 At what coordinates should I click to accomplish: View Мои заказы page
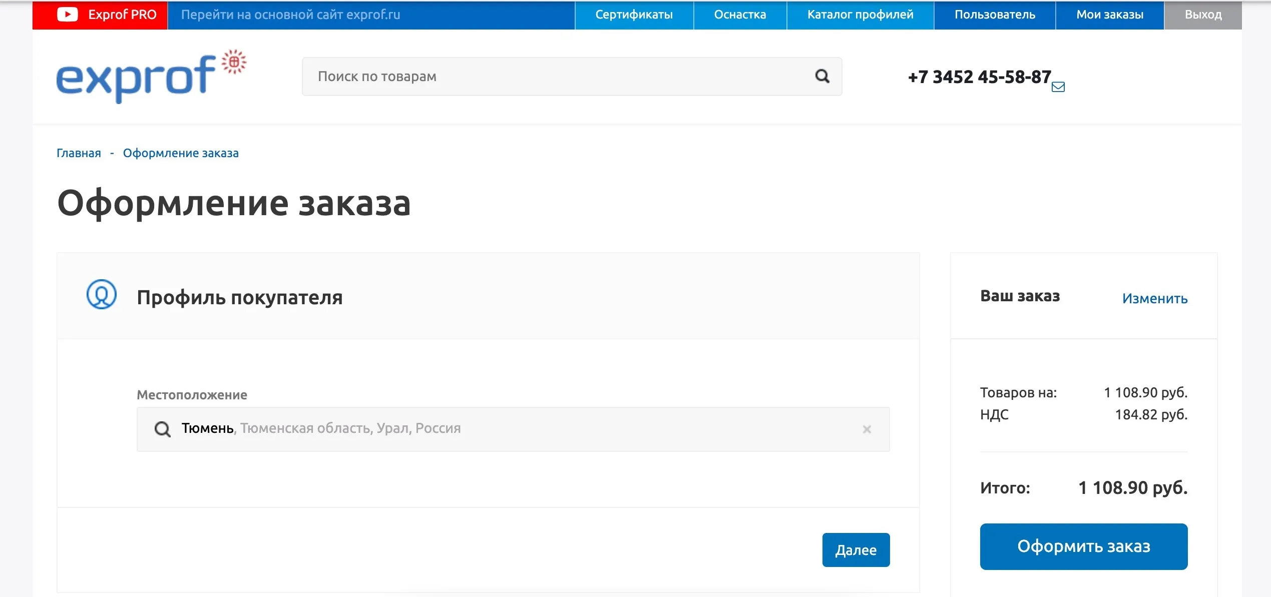(x=1110, y=15)
